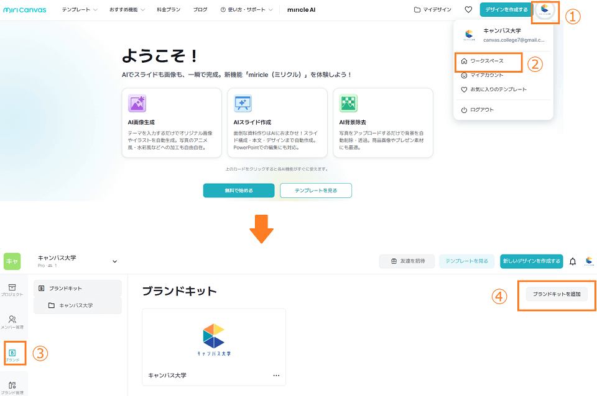The width and height of the screenshot is (597, 396).
Task: Expand the キャンバス大学 workspace name chevron
Action: [x=114, y=261]
